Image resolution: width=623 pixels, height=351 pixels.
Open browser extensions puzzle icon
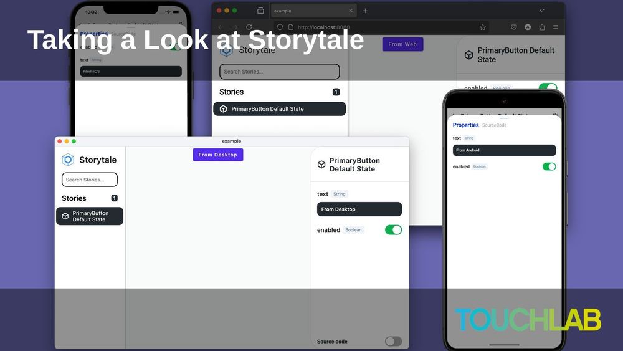(542, 27)
